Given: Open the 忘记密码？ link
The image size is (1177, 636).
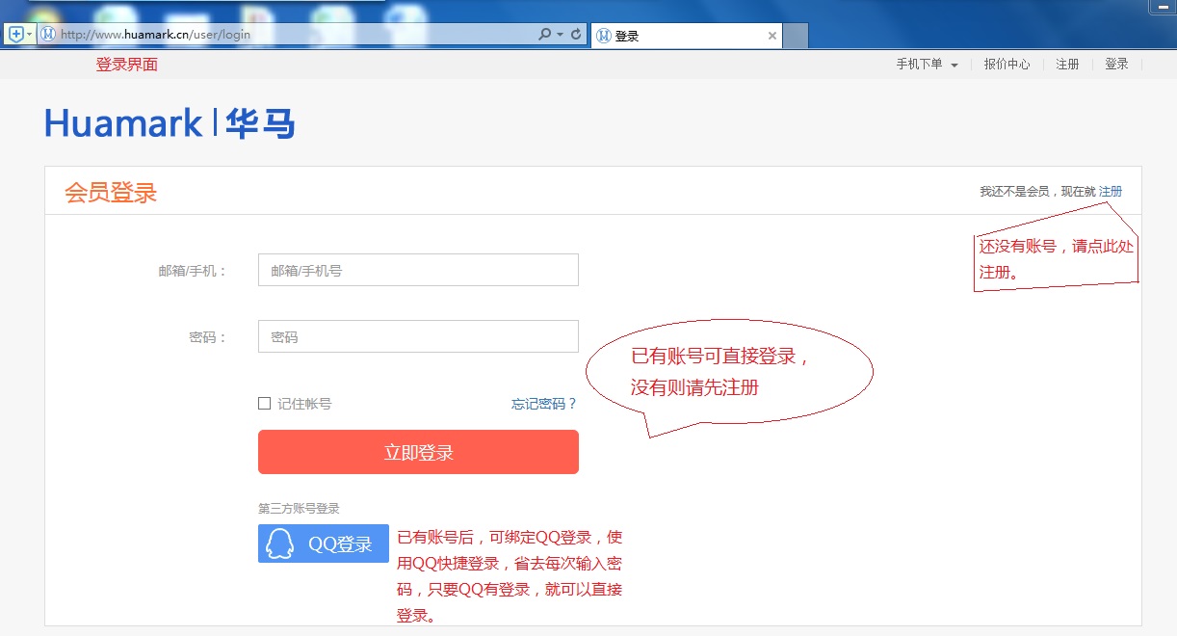Looking at the screenshot, I should click(x=544, y=404).
